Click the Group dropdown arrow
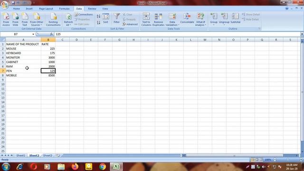The image size is (304, 171). [214, 25]
